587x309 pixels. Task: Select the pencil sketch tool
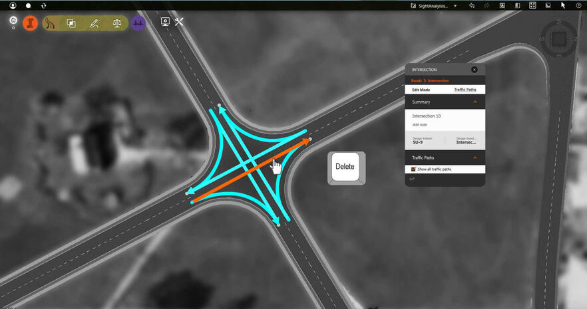point(95,23)
